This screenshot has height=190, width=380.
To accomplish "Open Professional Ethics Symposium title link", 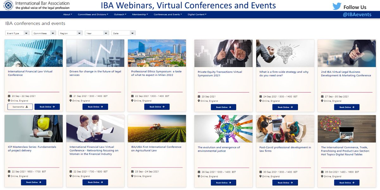I will (156, 73).
